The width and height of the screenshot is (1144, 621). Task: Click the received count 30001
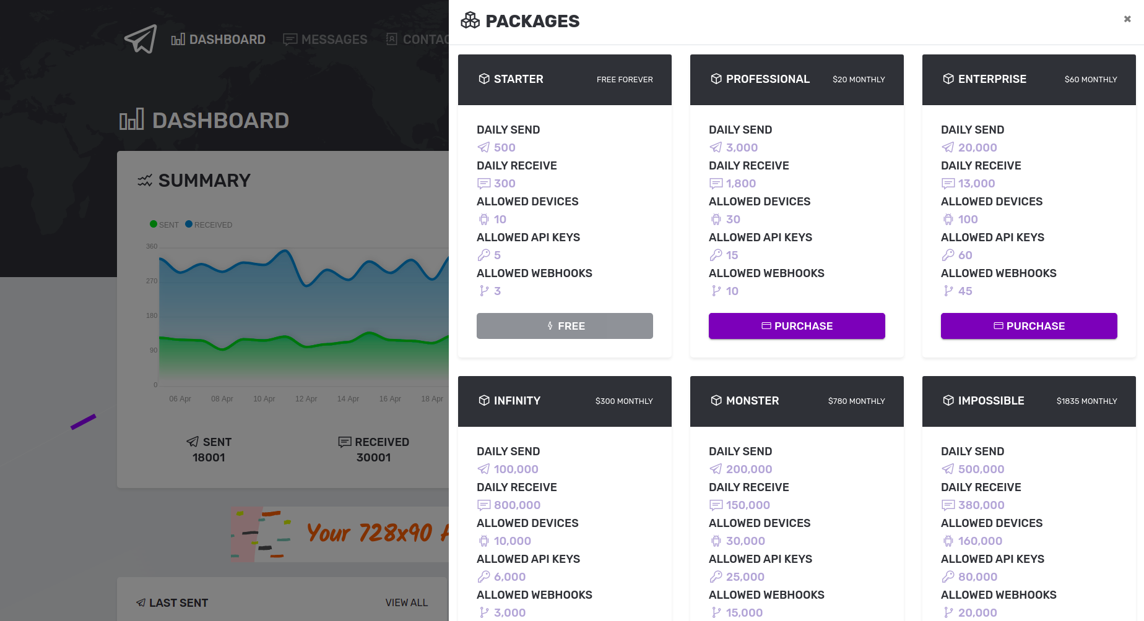[373, 458]
